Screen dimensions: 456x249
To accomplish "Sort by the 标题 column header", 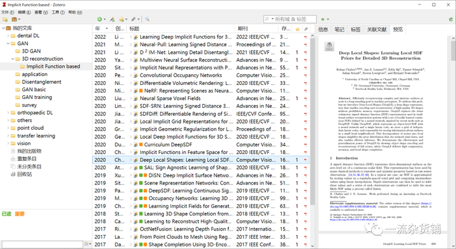I will [181, 29].
